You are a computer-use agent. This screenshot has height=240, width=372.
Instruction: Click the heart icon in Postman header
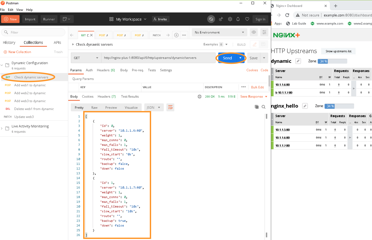coord(247,19)
